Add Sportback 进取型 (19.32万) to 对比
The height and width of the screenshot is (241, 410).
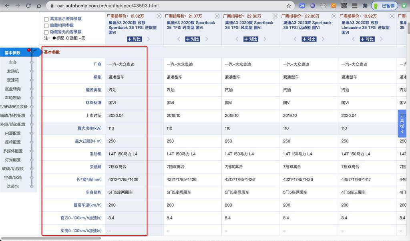[x=135, y=39]
